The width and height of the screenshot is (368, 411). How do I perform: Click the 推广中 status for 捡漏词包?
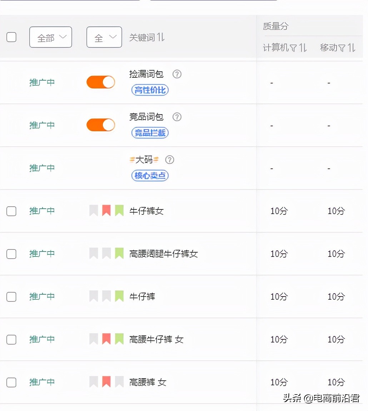[x=42, y=82]
